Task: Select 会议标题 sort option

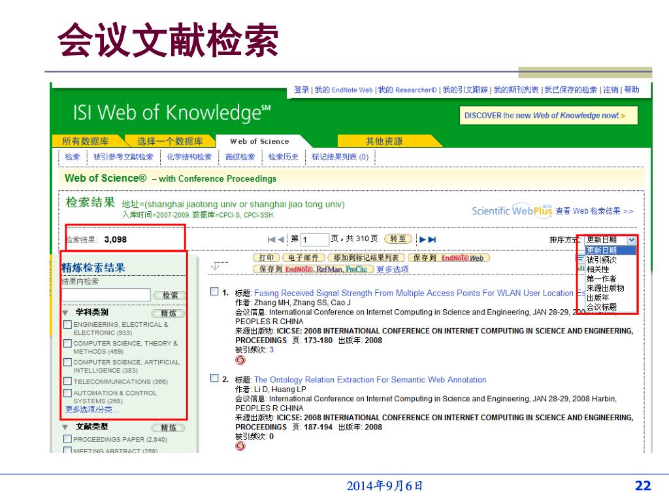Action: click(601, 307)
